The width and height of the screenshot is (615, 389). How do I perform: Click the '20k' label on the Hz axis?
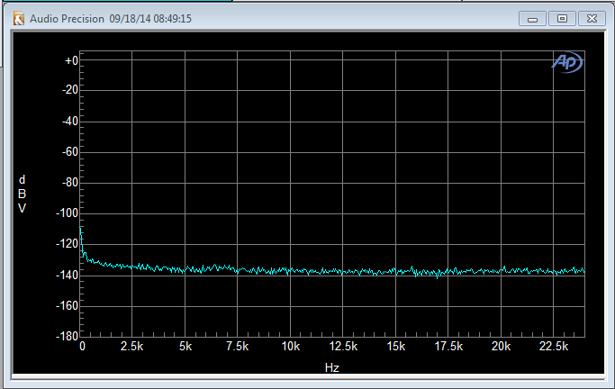[502, 347]
